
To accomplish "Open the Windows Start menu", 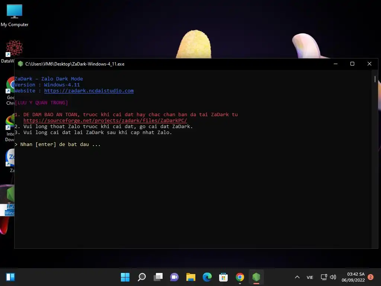I will 125,277.
